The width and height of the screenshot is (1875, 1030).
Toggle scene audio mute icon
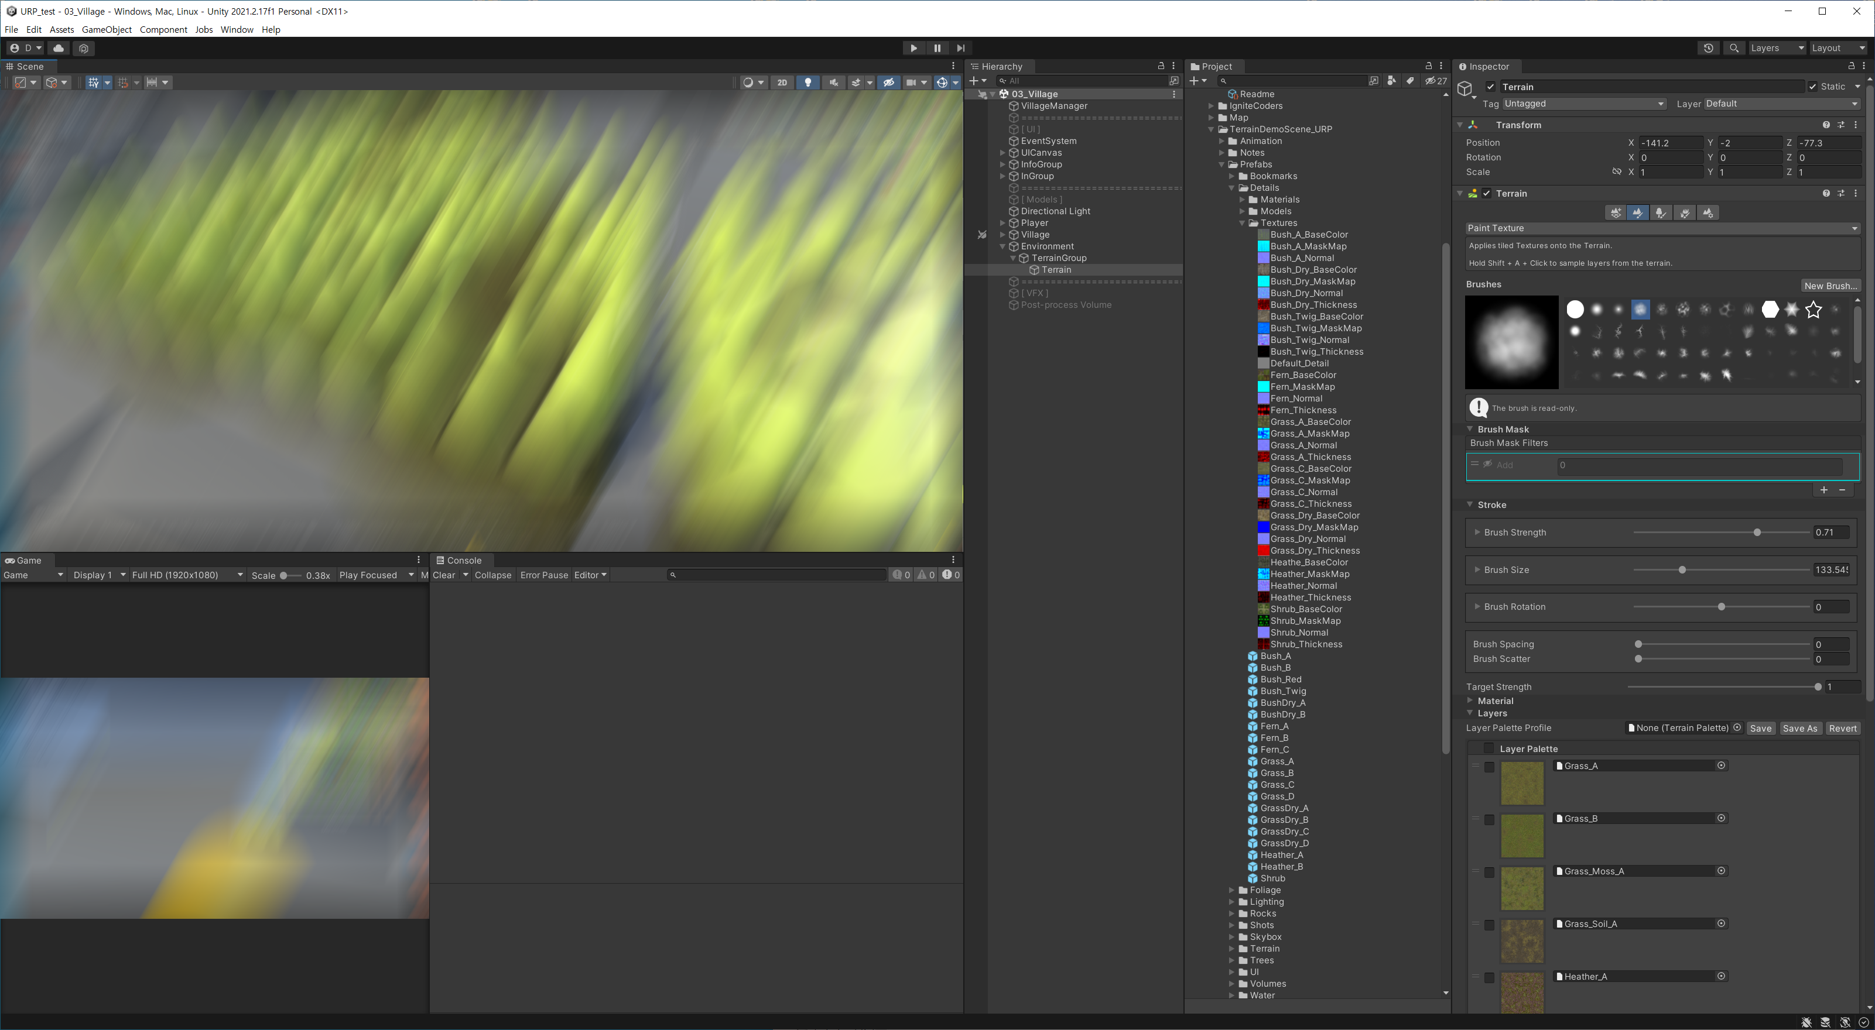point(833,82)
